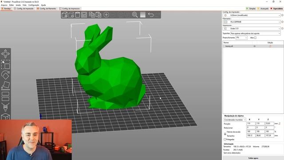Switch to Config. de filamento tab

pyautogui.click(x=47, y=8)
